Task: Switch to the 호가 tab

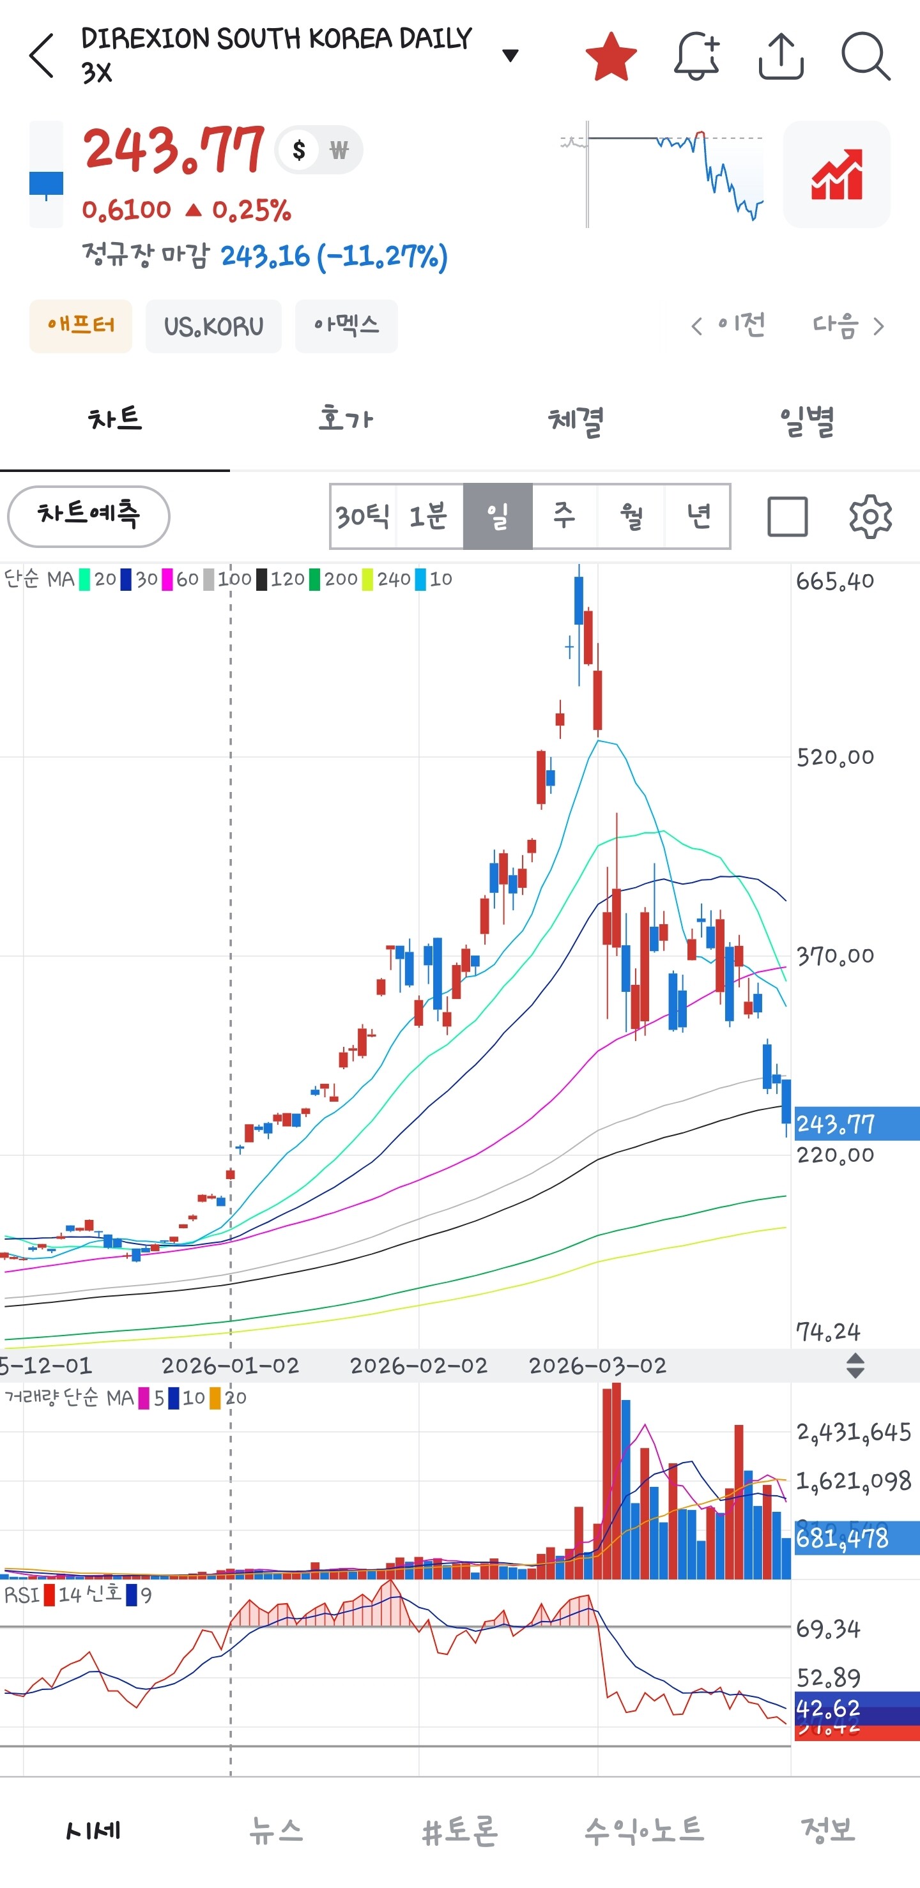Action: [345, 419]
